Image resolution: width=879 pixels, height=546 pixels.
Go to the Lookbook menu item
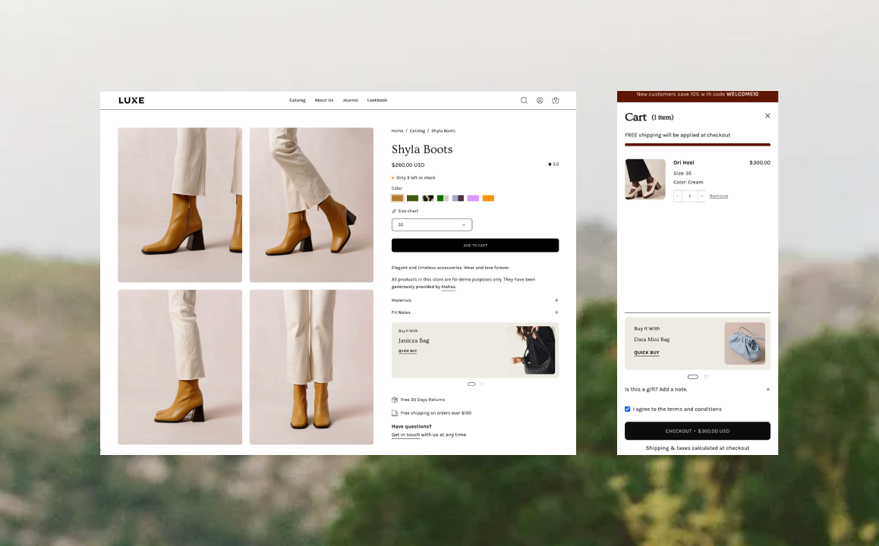(377, 100)
